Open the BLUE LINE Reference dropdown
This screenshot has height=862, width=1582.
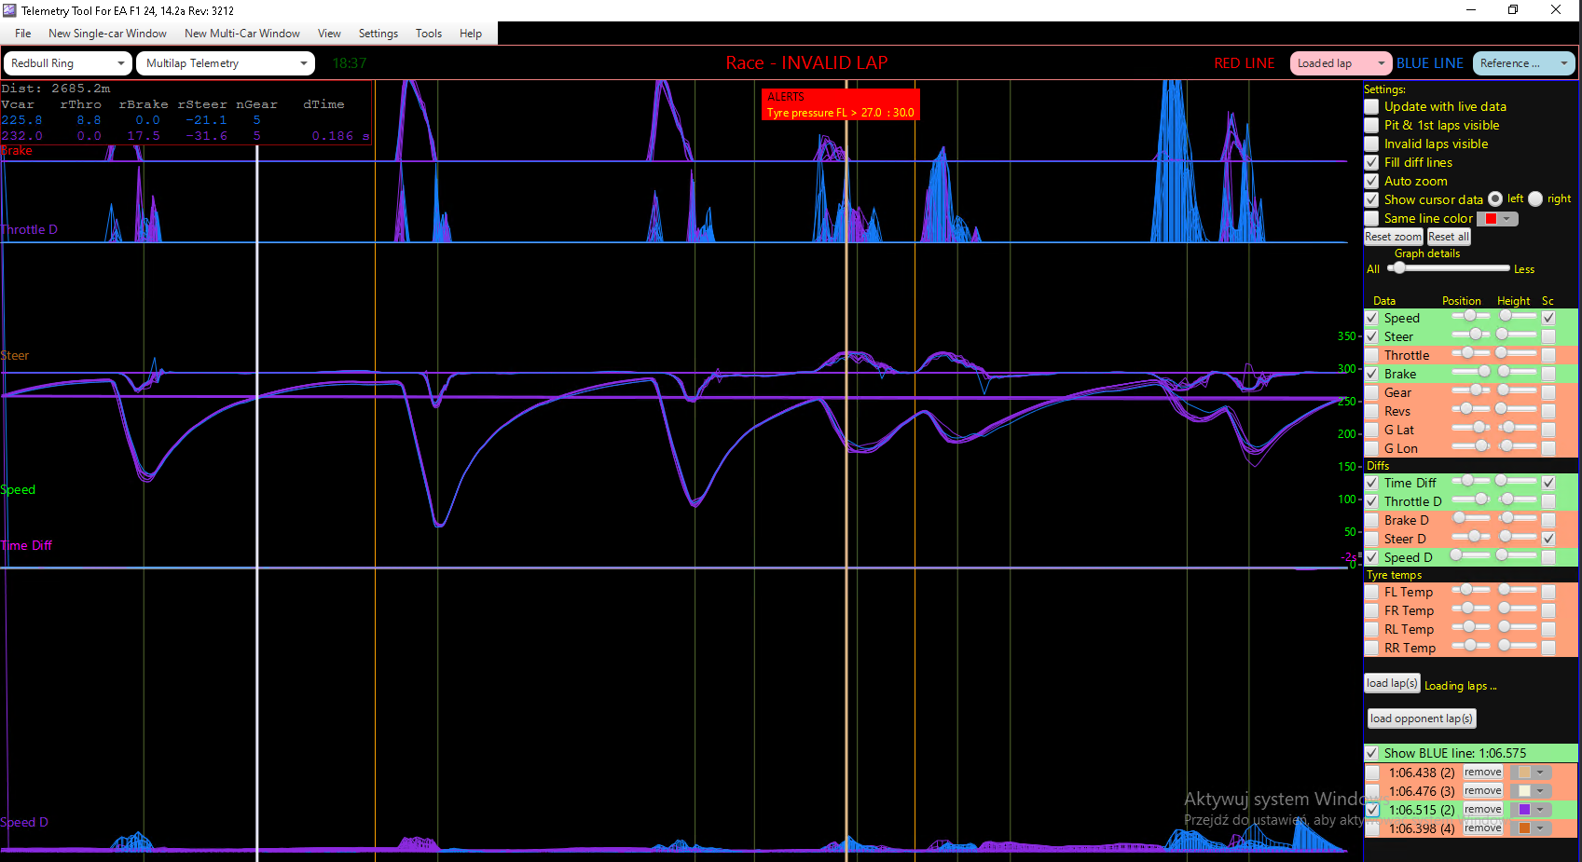pos(1523,63)
